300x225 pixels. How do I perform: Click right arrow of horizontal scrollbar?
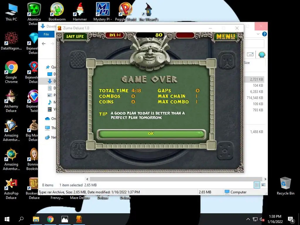coord(265,179)
